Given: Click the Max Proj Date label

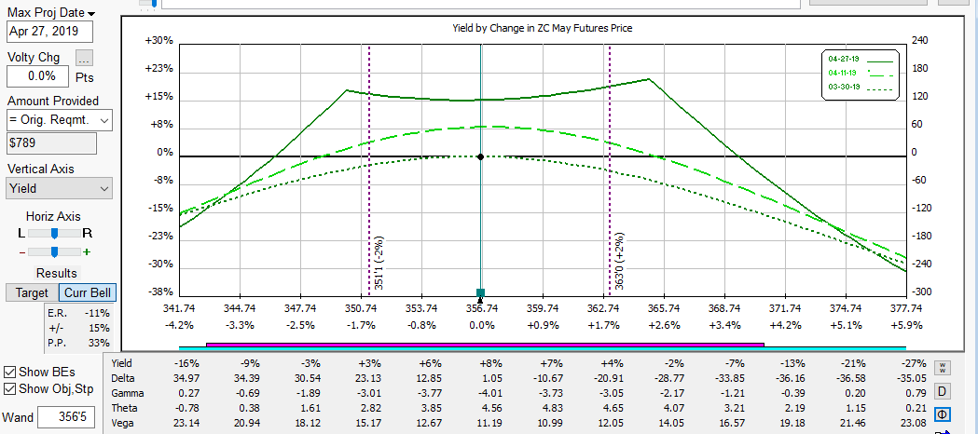Looking at the screenshot, I should tap(47, 13).
